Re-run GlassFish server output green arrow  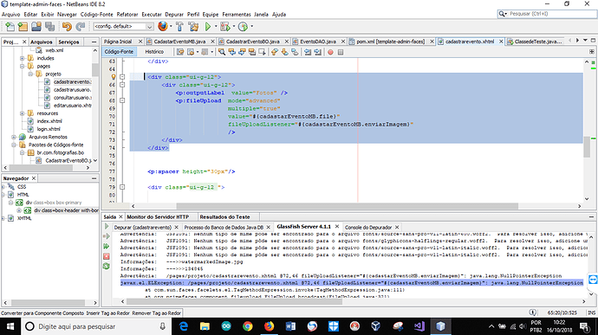click(x=107, y=227)
